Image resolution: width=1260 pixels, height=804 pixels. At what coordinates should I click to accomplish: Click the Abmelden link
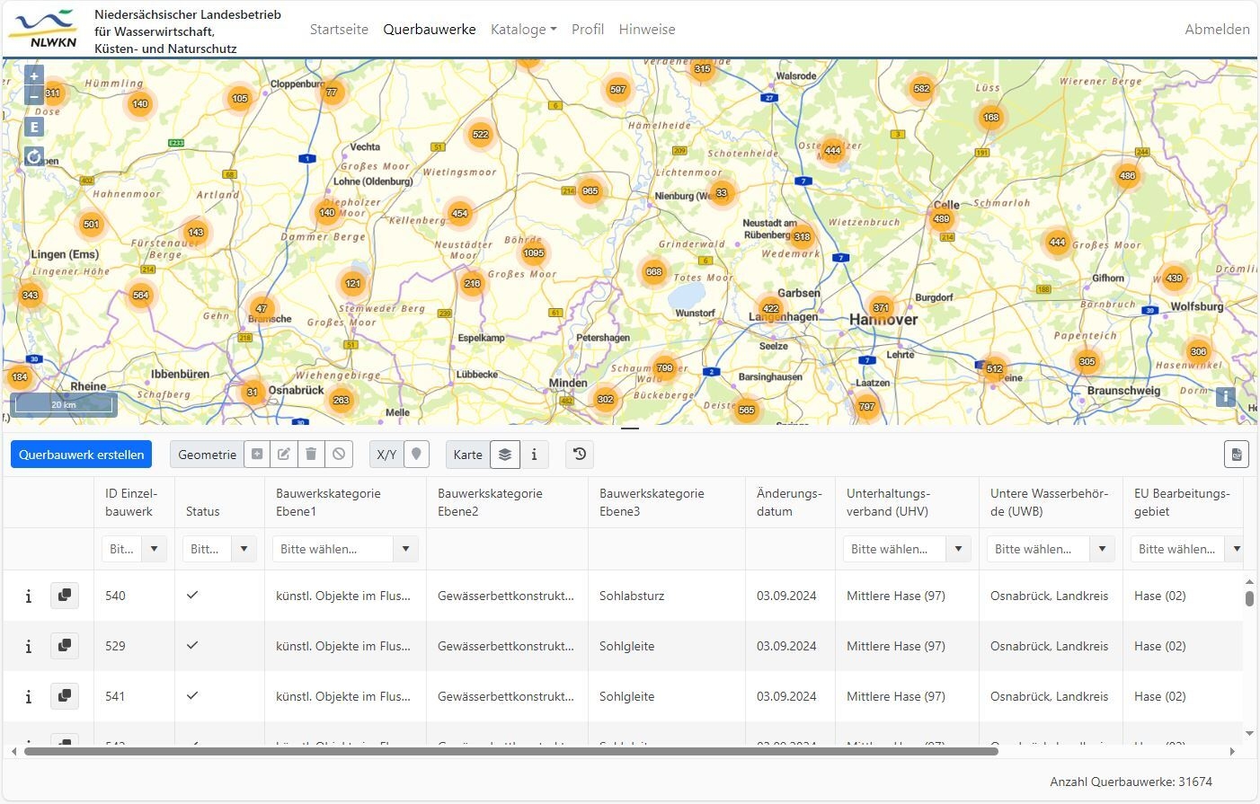tap(1217, 30)
